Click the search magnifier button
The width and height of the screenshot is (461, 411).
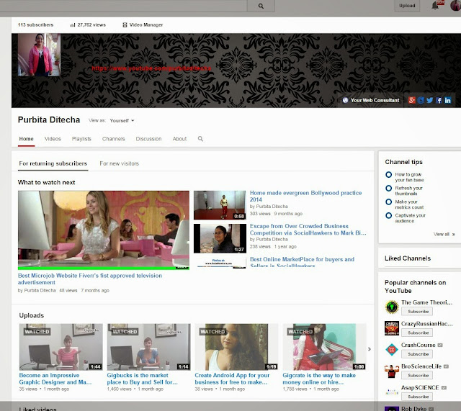coord(261,6)
